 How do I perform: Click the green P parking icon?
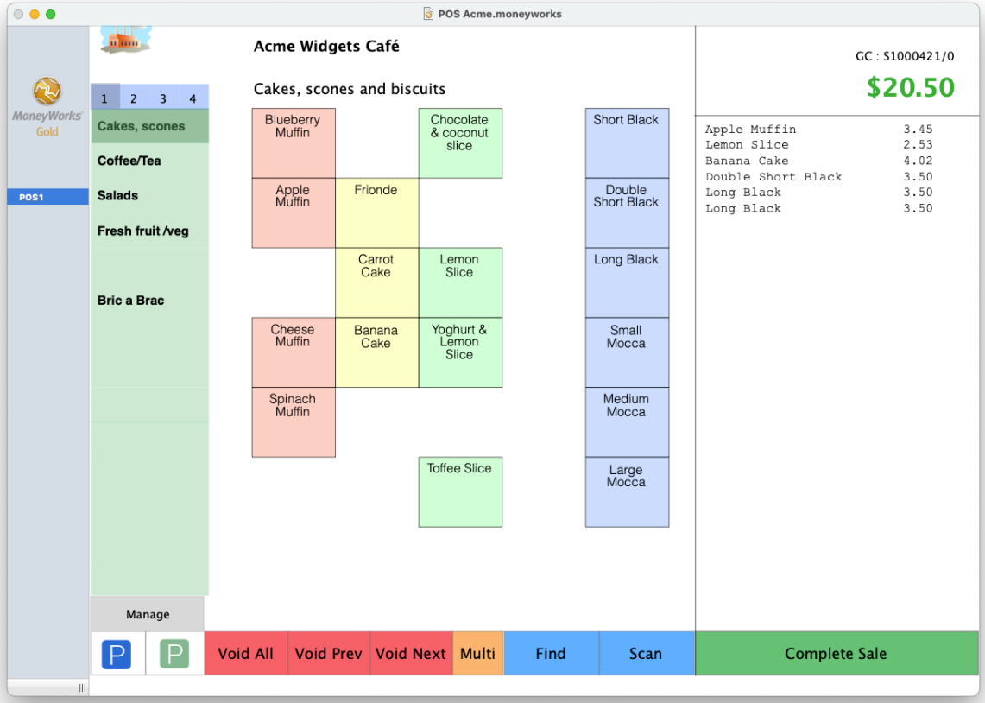(x=174, y=654)
